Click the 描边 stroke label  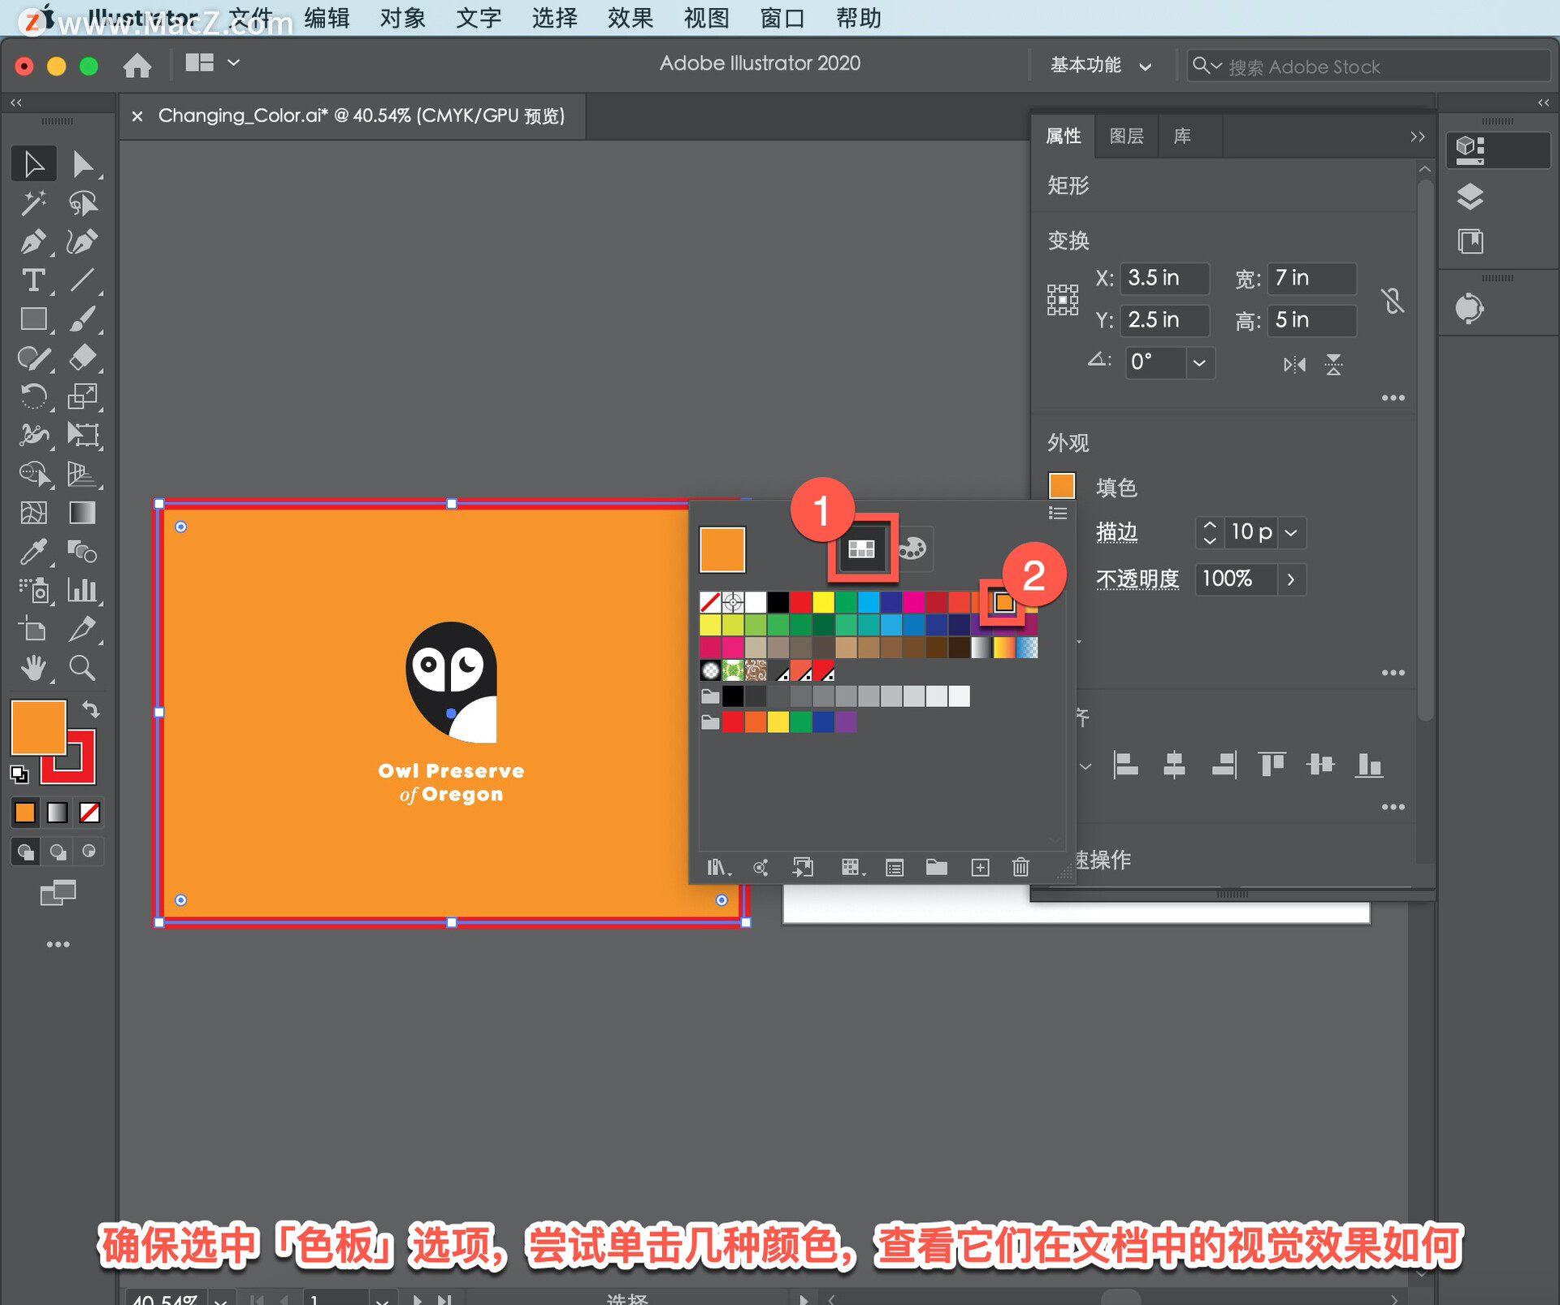click(1116, 532)
